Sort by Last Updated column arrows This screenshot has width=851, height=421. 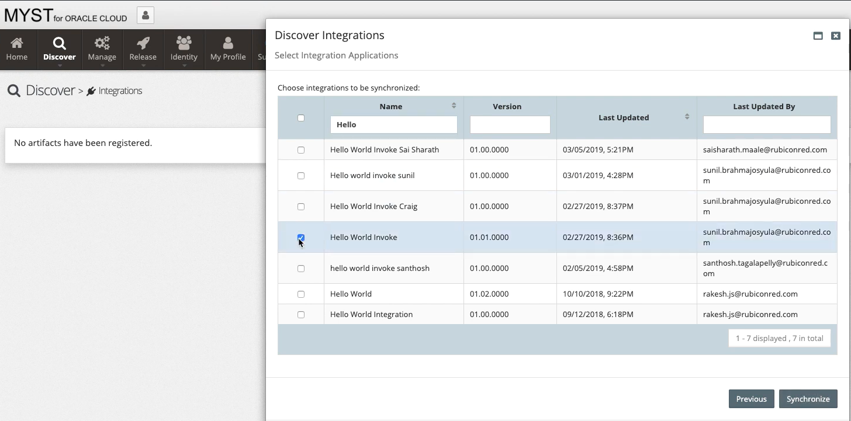tap(687, 117)
